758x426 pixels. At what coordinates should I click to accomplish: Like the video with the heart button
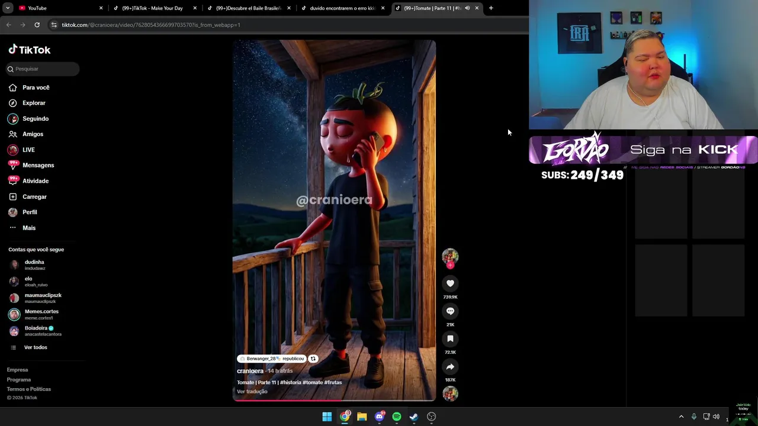450,283
